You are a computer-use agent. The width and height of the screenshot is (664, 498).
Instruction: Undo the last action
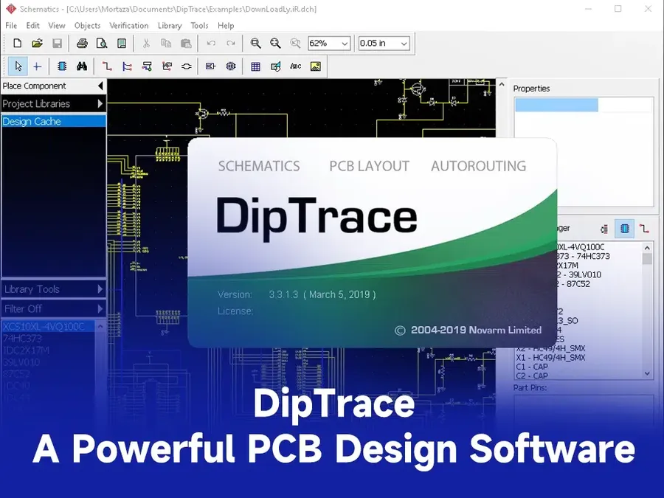[x=211, y=44]
